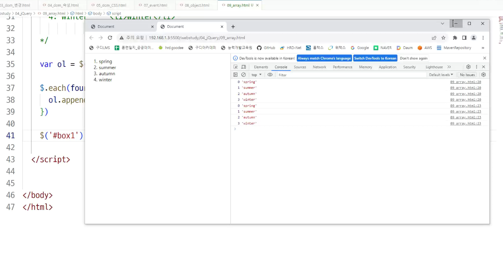Click the No Issues button
Image resolution: width=503 pixels, height=253 pixels.
468,74
